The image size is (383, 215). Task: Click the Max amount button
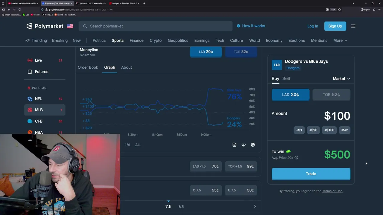pyautogui.click(x=345, y=130)
